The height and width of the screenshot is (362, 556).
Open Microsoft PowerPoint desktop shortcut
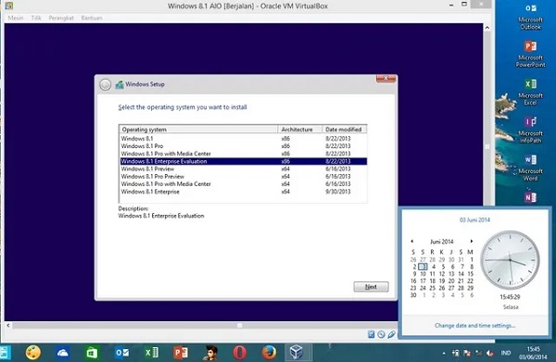[x=530, y=54]
